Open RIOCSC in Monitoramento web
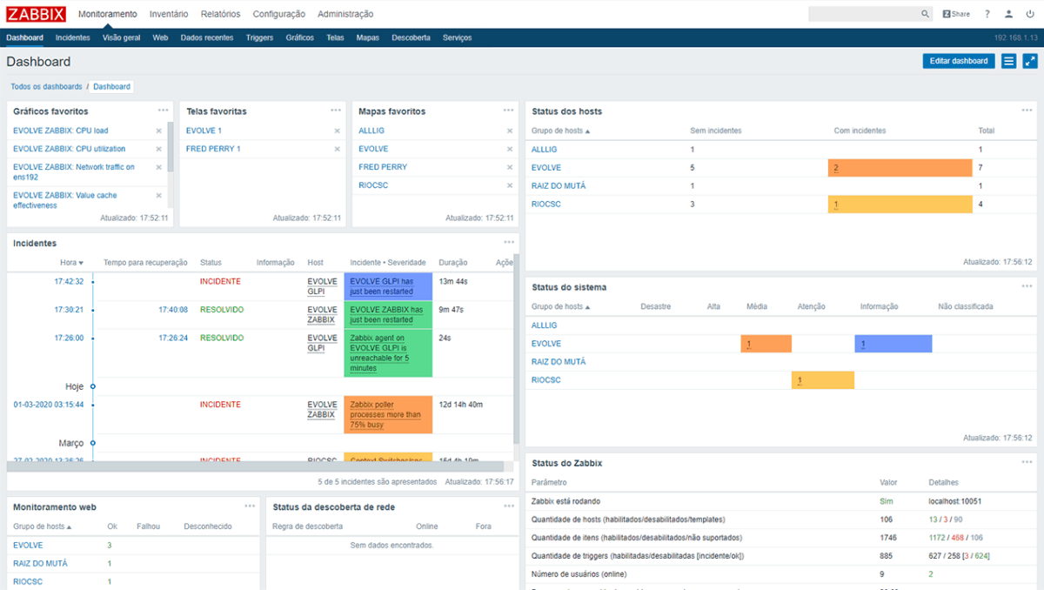Viewport: 1044px width, 590px height. (28, 581)
